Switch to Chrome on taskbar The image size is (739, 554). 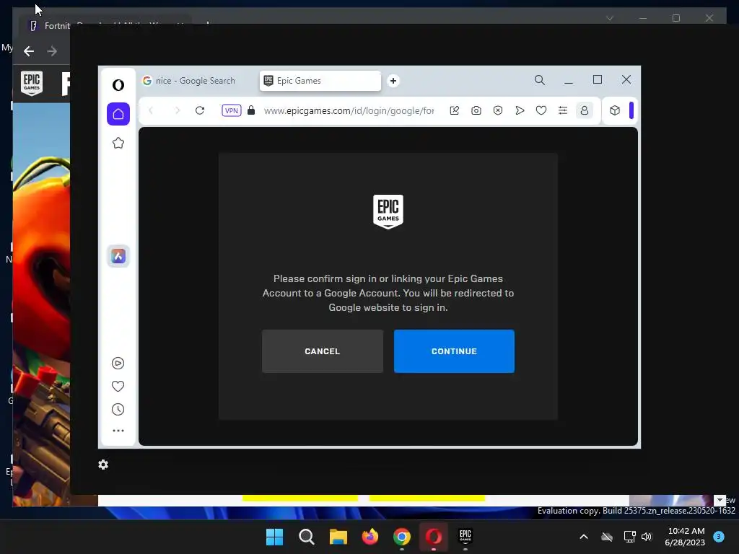(401, 537)
